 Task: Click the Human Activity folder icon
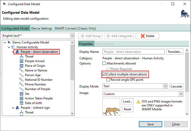click(x=13, y=47)
